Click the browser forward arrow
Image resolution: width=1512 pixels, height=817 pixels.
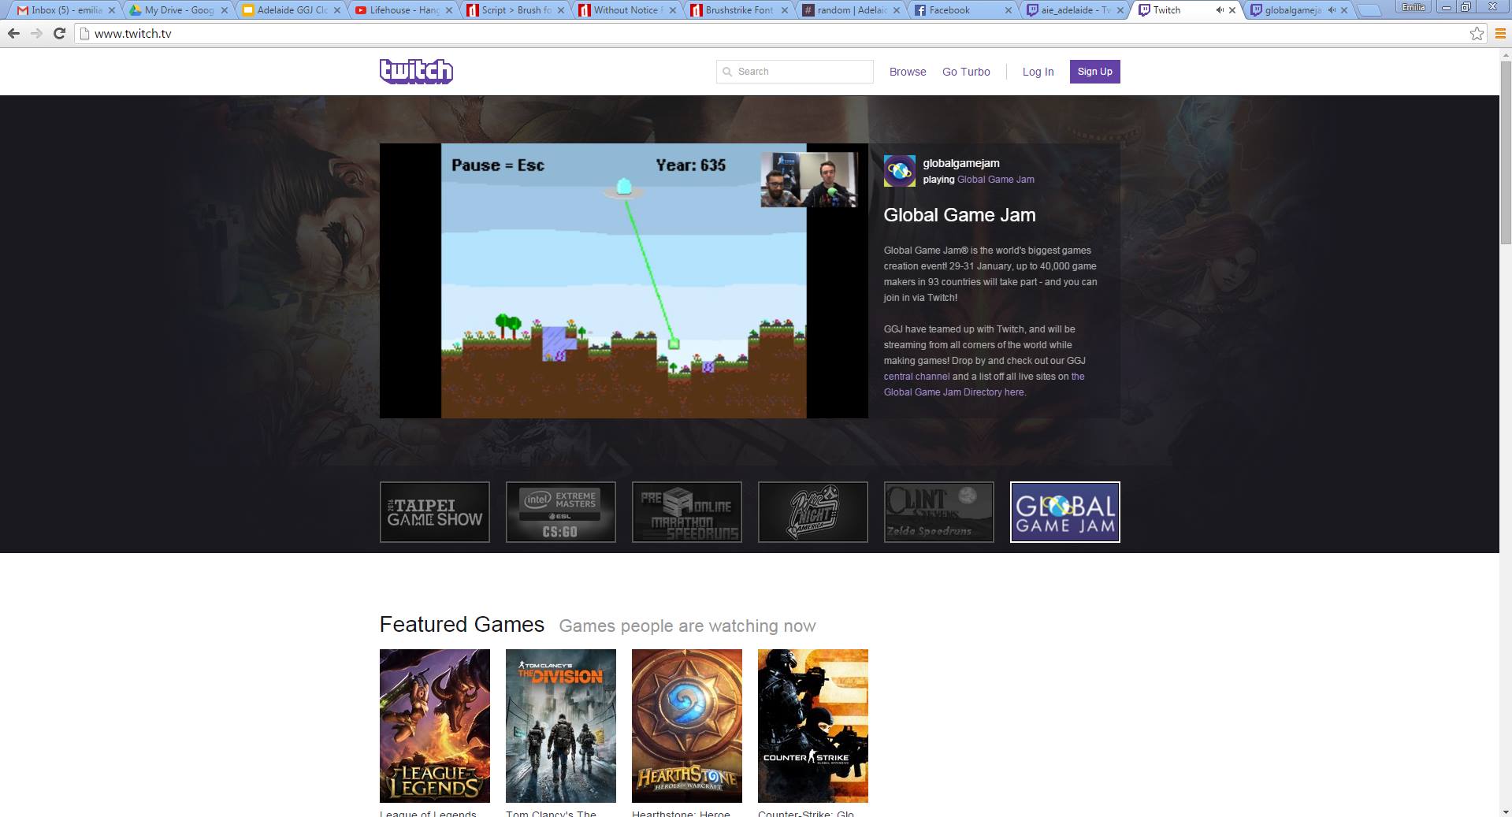[x=36, y=34]
